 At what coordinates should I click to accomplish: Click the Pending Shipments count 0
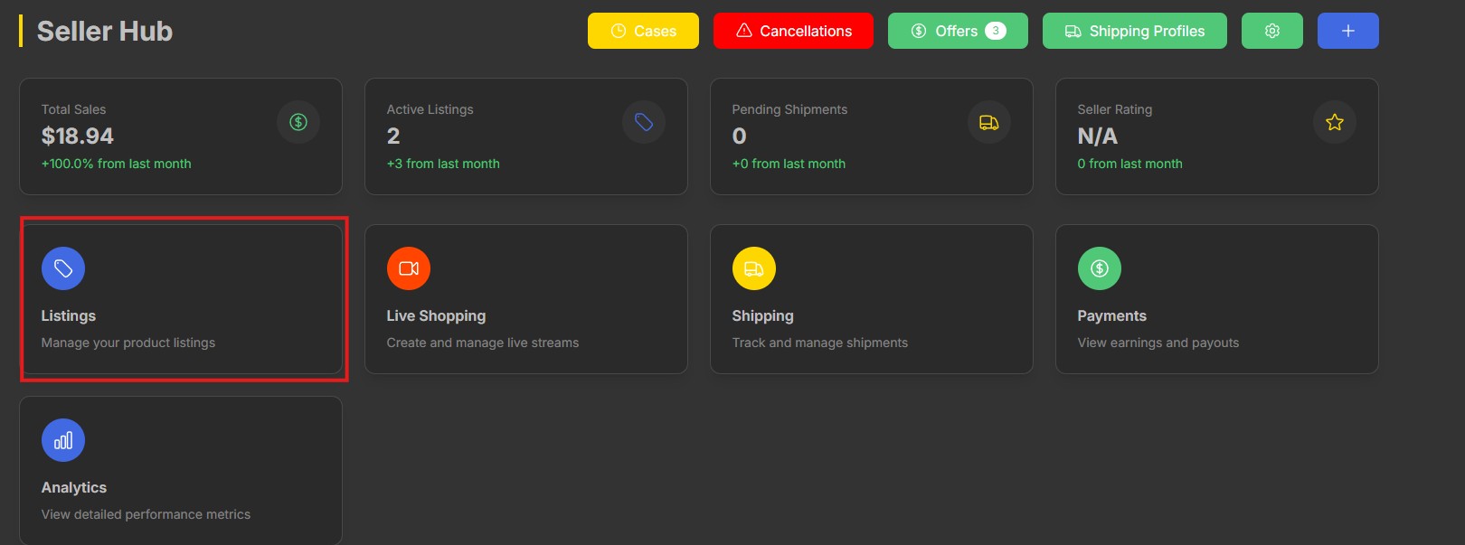[x=739, y=136]
